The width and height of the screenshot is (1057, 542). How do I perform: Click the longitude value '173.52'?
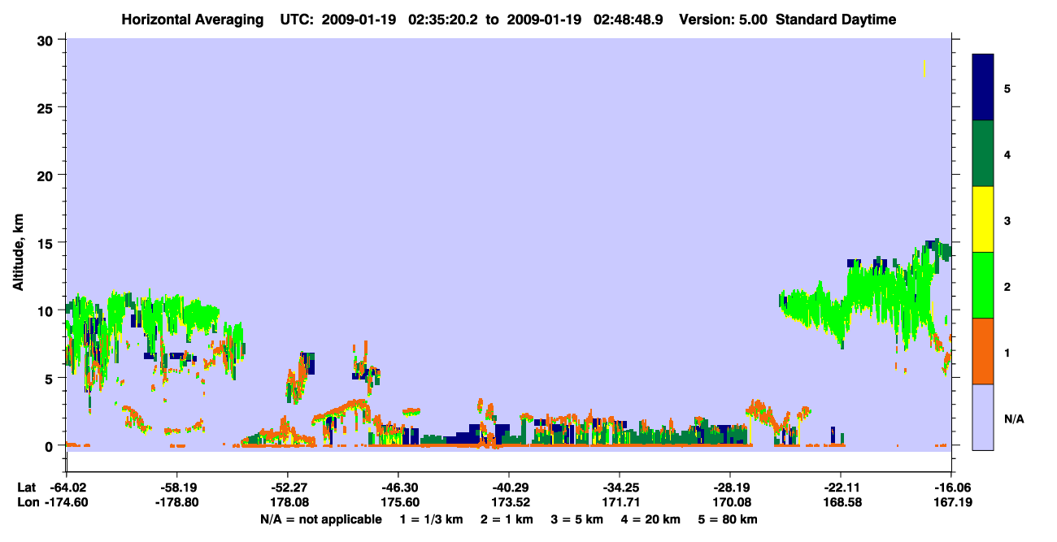click(509, 503)
